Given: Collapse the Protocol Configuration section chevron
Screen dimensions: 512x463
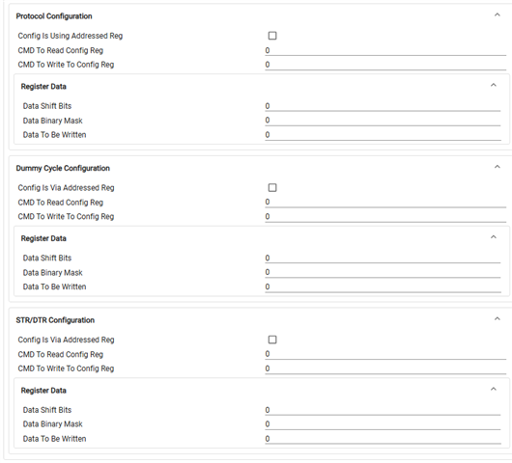Looking at the screenshot, I should tap(497, 15).
